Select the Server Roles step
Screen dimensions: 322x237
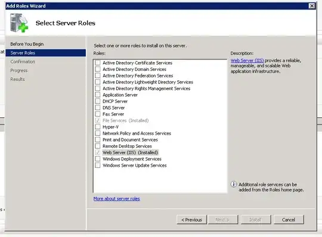click(45, 53)
